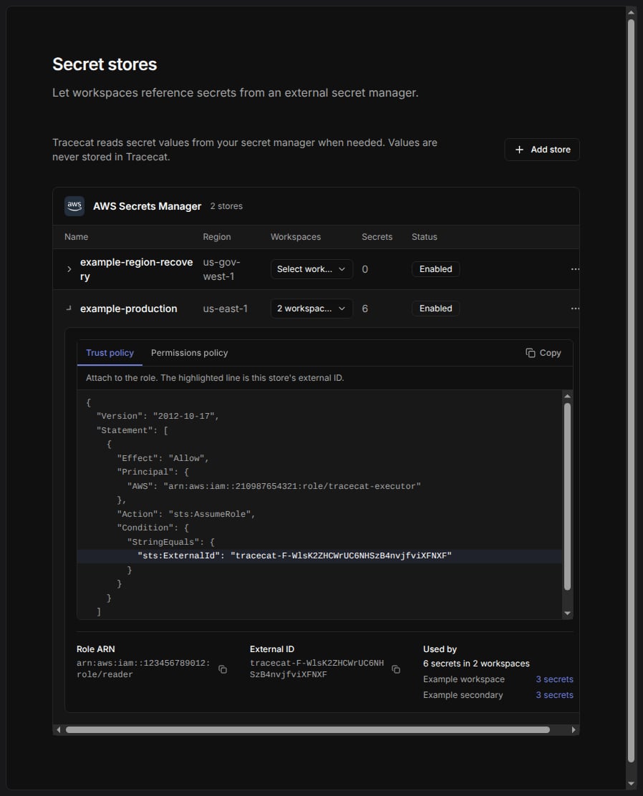Open 3 secrets link for Example secondary
Screen dimensions: 643x796
click(554, 695)
